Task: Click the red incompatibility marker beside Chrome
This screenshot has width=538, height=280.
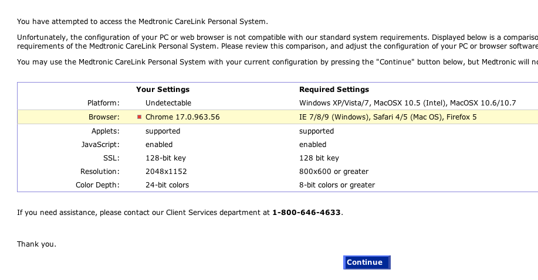Action: click(x=139, y=117)
